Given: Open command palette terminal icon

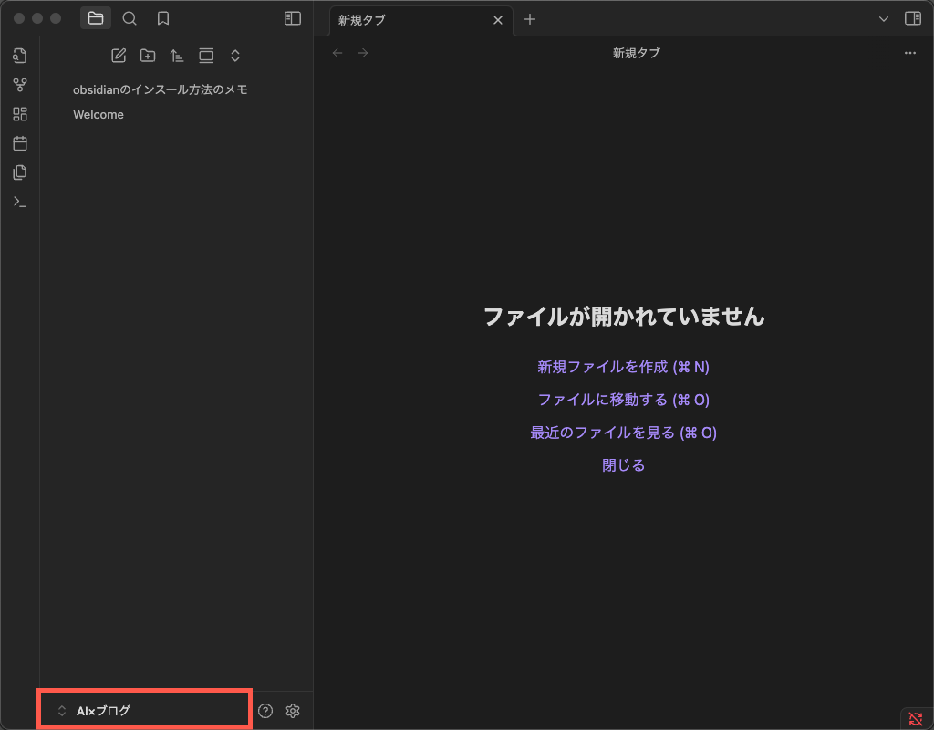Looking at the screenshot, I should [x=20, y=202].
